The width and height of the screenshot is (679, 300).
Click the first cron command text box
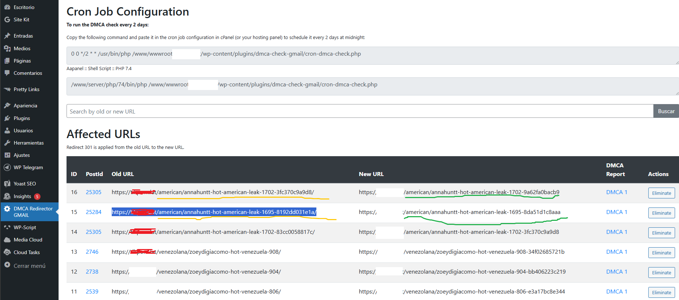pyautogui.click(x=372, y=55)
